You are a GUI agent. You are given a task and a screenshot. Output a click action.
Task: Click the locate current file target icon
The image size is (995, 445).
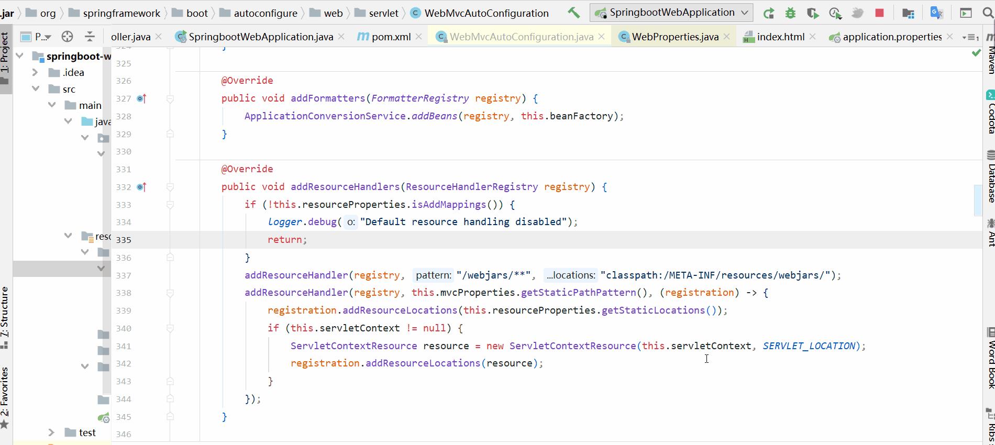pyautogui.click(x=67, y=37)
